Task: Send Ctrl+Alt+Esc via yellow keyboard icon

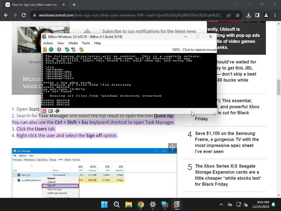Action: click(x=73, y=49)
